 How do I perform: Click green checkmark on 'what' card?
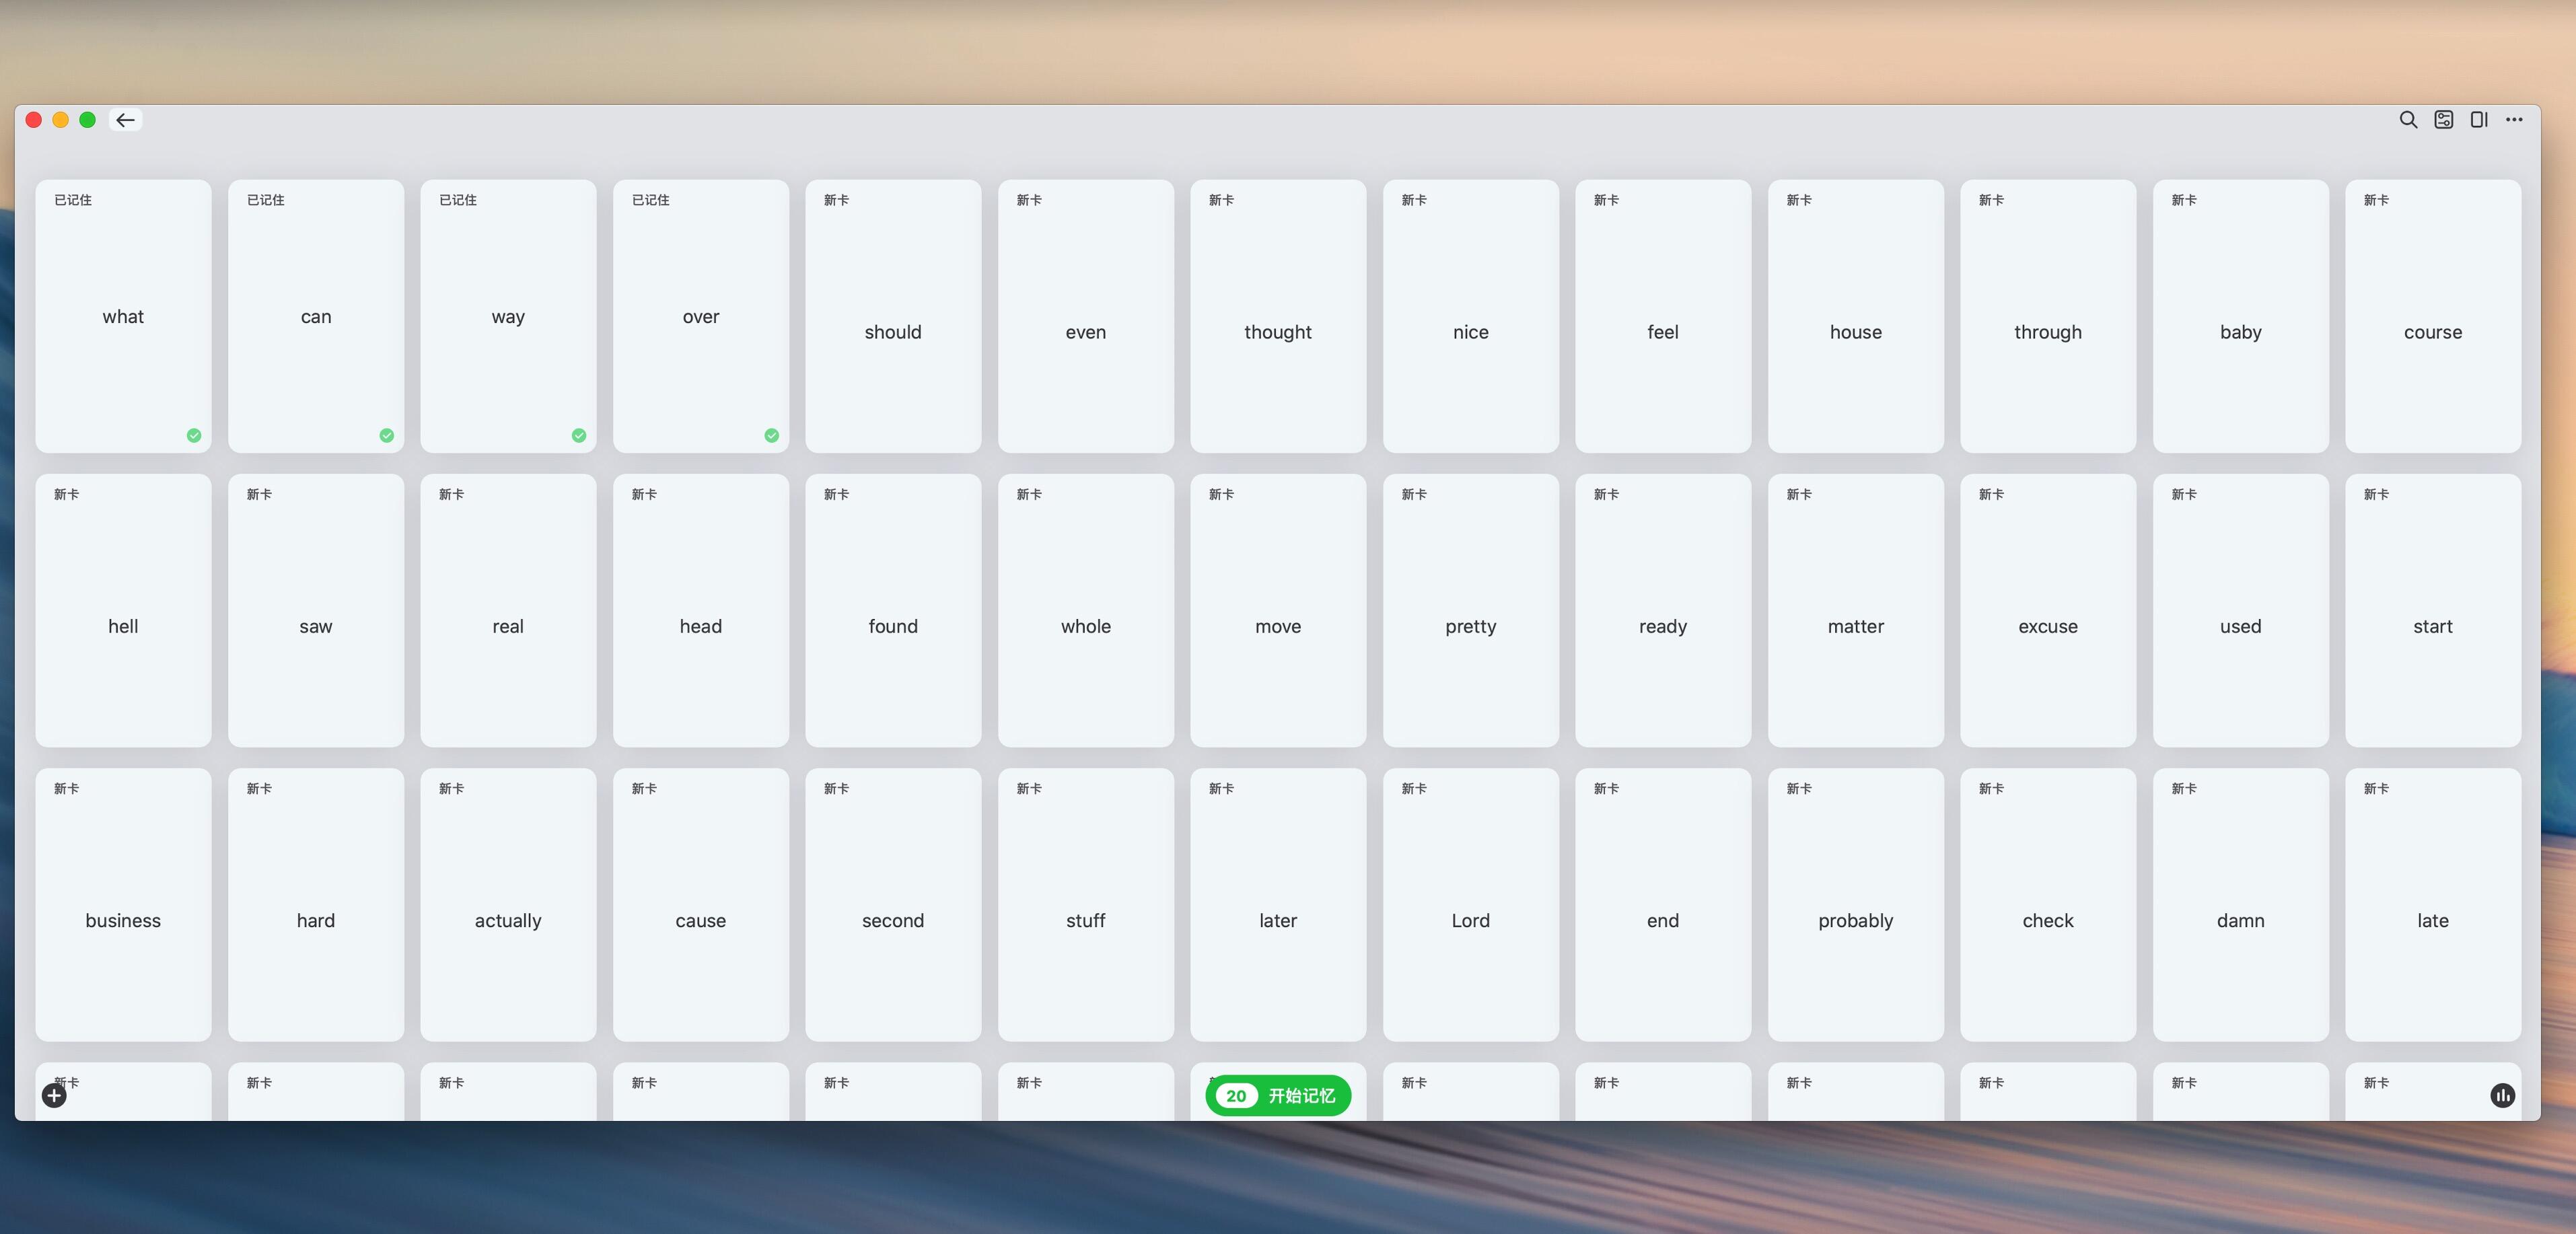pyautogui.click(x=194, y=435)
